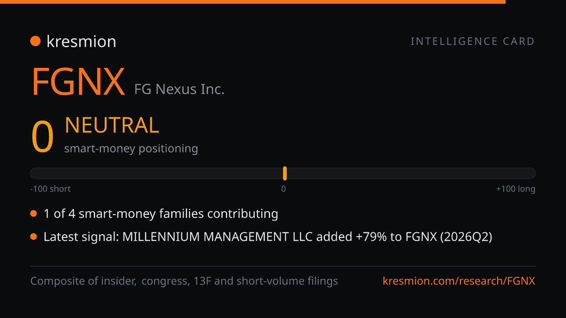The height and width of the screenshot is (318, 566).
Task: Click bullet dot beside smart-money families line
Action: [x=33, y=214]
